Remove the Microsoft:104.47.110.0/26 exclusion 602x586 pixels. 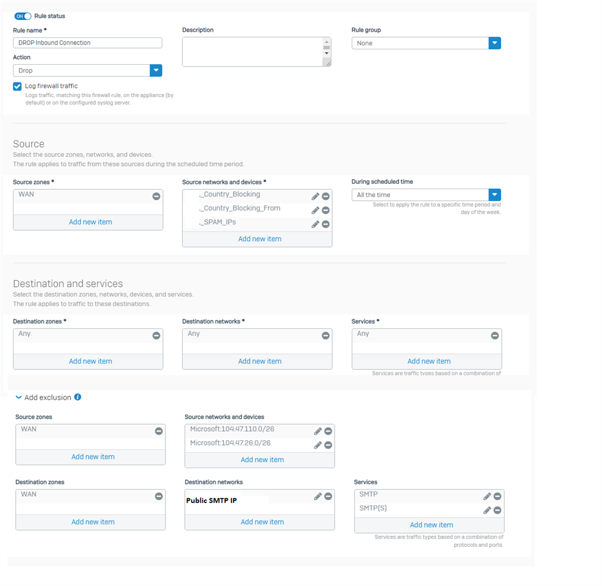tap(328, 431)
